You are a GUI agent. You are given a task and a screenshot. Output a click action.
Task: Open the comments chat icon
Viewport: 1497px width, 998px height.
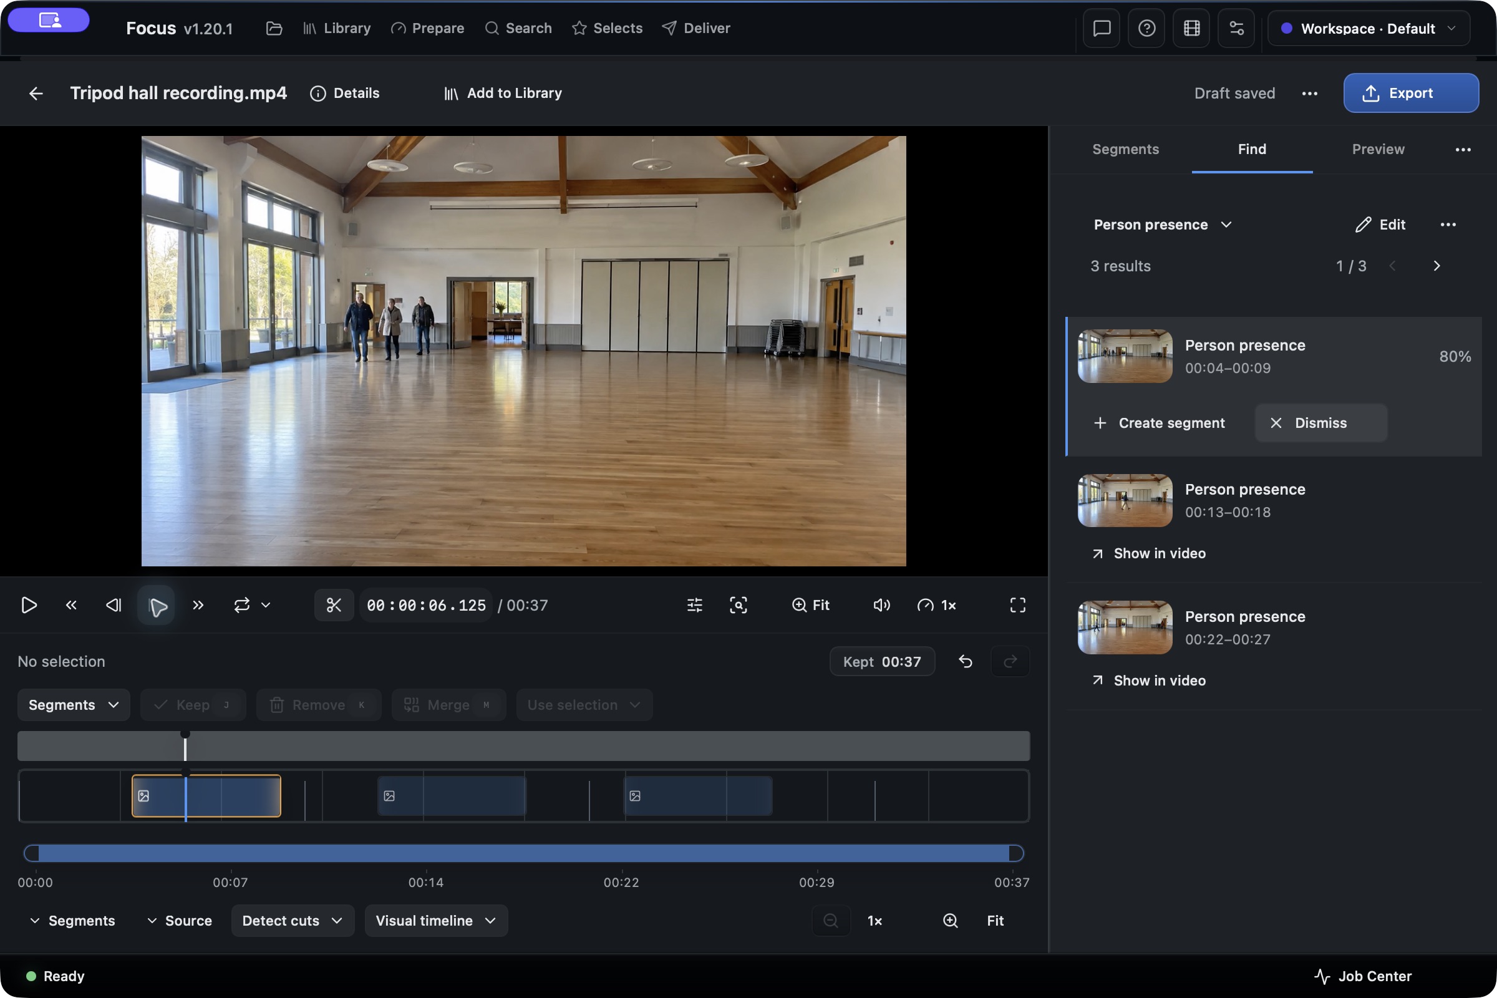(x=1102, y=29)
